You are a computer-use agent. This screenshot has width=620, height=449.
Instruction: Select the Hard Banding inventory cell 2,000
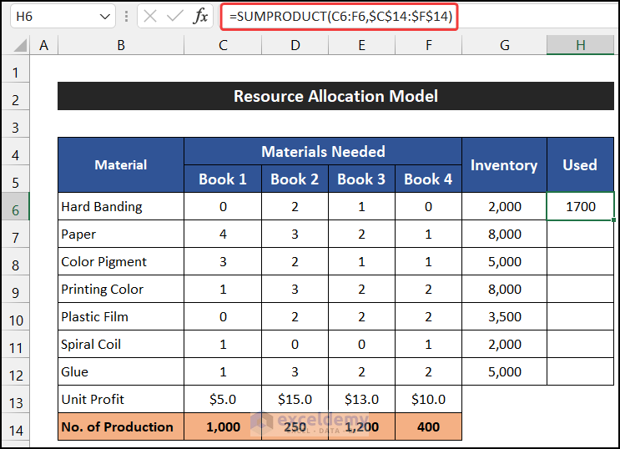(x=504, y=206)
